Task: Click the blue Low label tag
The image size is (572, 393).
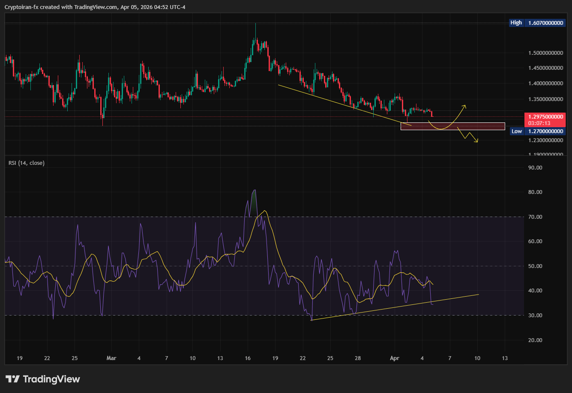Action: click(x=517, y=131)
